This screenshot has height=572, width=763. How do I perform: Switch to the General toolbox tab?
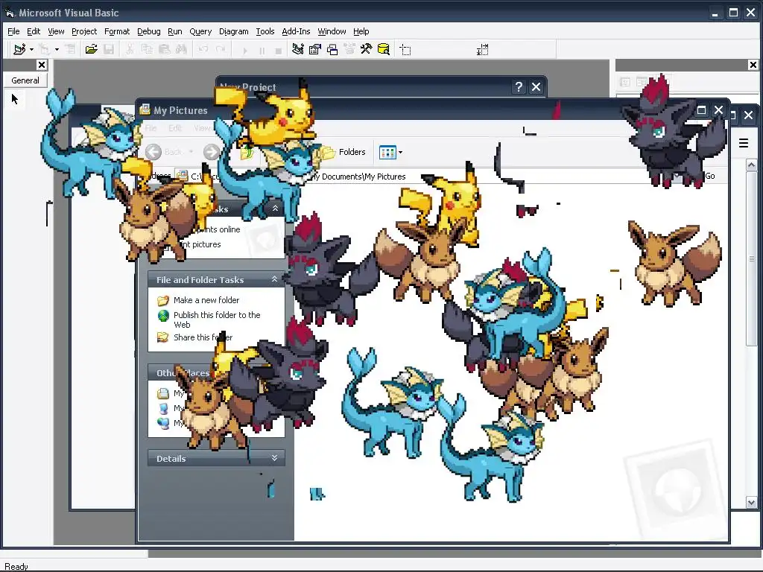25,80
